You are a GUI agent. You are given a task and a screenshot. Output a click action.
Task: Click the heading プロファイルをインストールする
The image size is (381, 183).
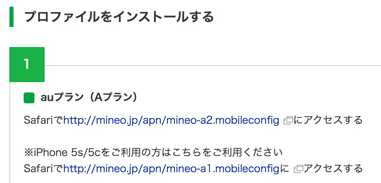click(x=119, y=16)
